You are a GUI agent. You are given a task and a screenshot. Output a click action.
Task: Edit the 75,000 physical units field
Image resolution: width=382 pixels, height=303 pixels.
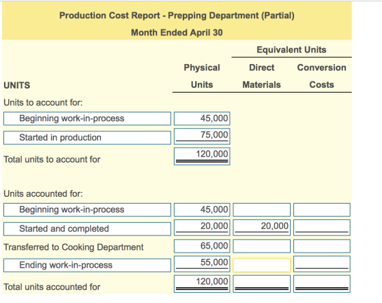pos(202,136)
